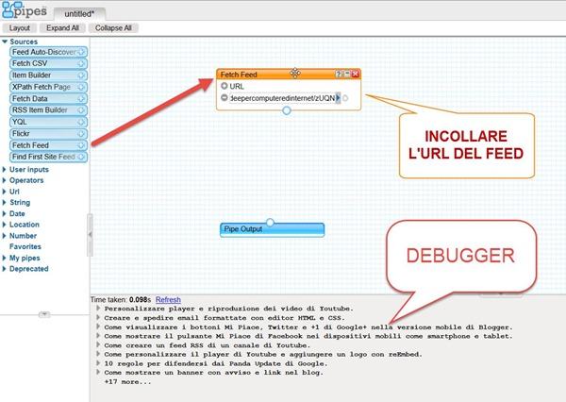Click the Expand All button
The width and height of the screenshot is (566, 402).
[62, 27]
